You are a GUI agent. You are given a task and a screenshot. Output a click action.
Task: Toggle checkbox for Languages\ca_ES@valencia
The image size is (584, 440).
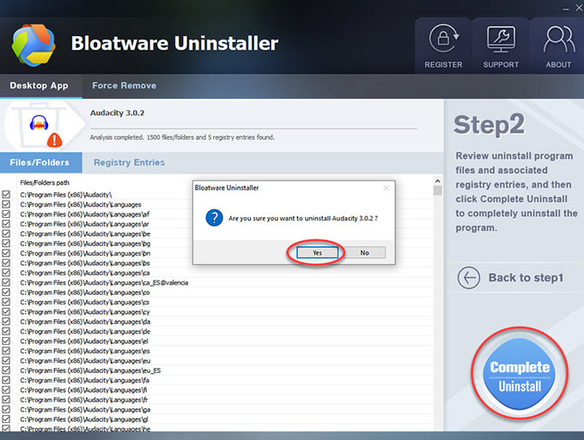(x=6, y=282)
